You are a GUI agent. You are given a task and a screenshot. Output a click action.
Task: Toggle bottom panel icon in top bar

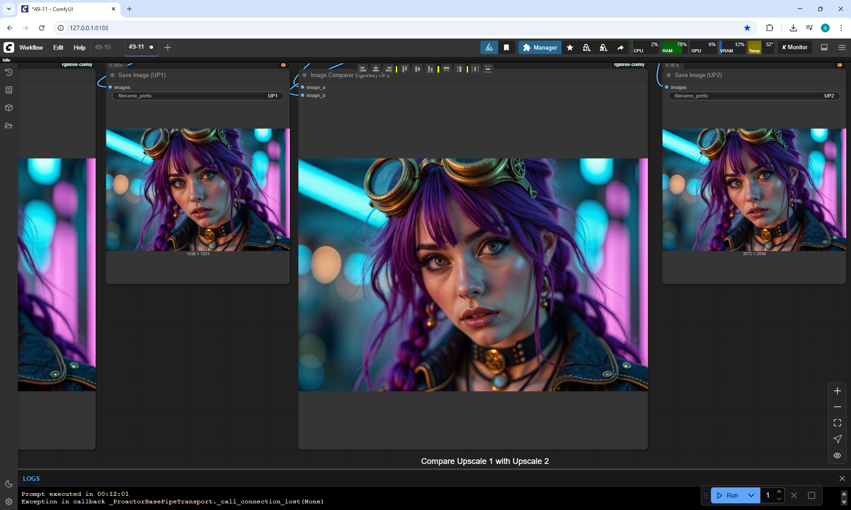(824, 47)
